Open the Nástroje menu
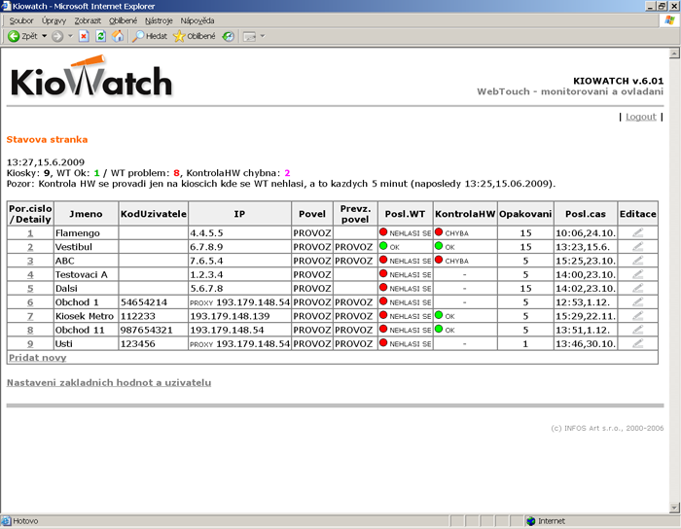The height and width of the screenshot is (529, 681). pyautogui.click(x=160, y=19)
